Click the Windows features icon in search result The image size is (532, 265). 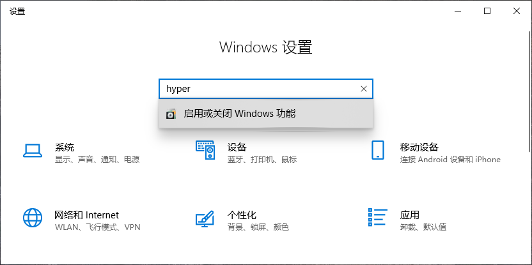click(x=171, y=114)
